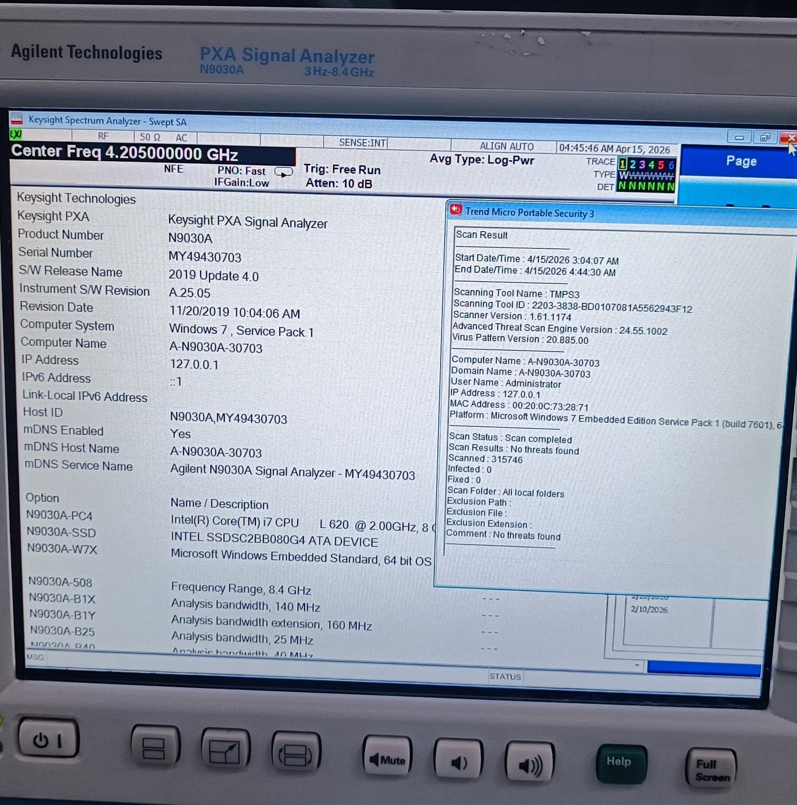The image size is (797, 805).
Task: Click Frequency Range, 8.4 GHz description
Action: click(x=241, y=588)
